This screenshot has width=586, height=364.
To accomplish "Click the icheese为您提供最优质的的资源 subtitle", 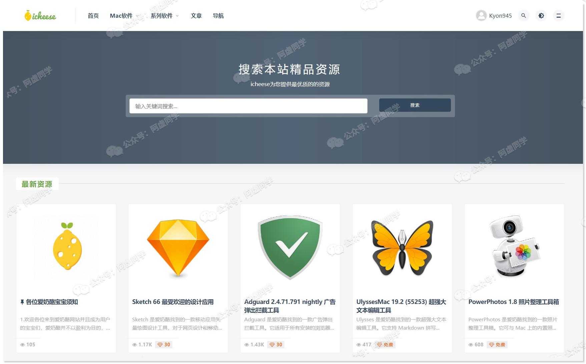I will point(290,84).
